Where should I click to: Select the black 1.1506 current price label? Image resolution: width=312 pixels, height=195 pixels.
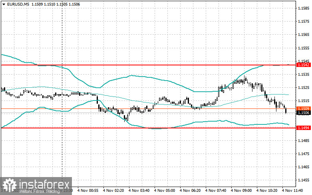tap(304, 113)
